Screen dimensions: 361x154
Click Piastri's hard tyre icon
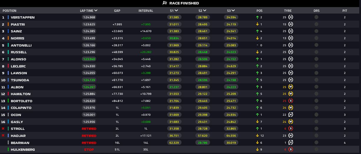pyautogui.click(x=291, y=24)
